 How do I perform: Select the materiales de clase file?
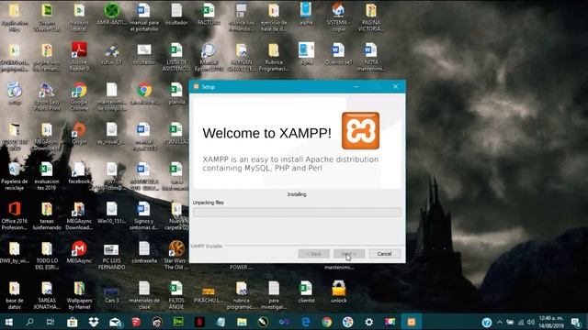click(144, 295)
